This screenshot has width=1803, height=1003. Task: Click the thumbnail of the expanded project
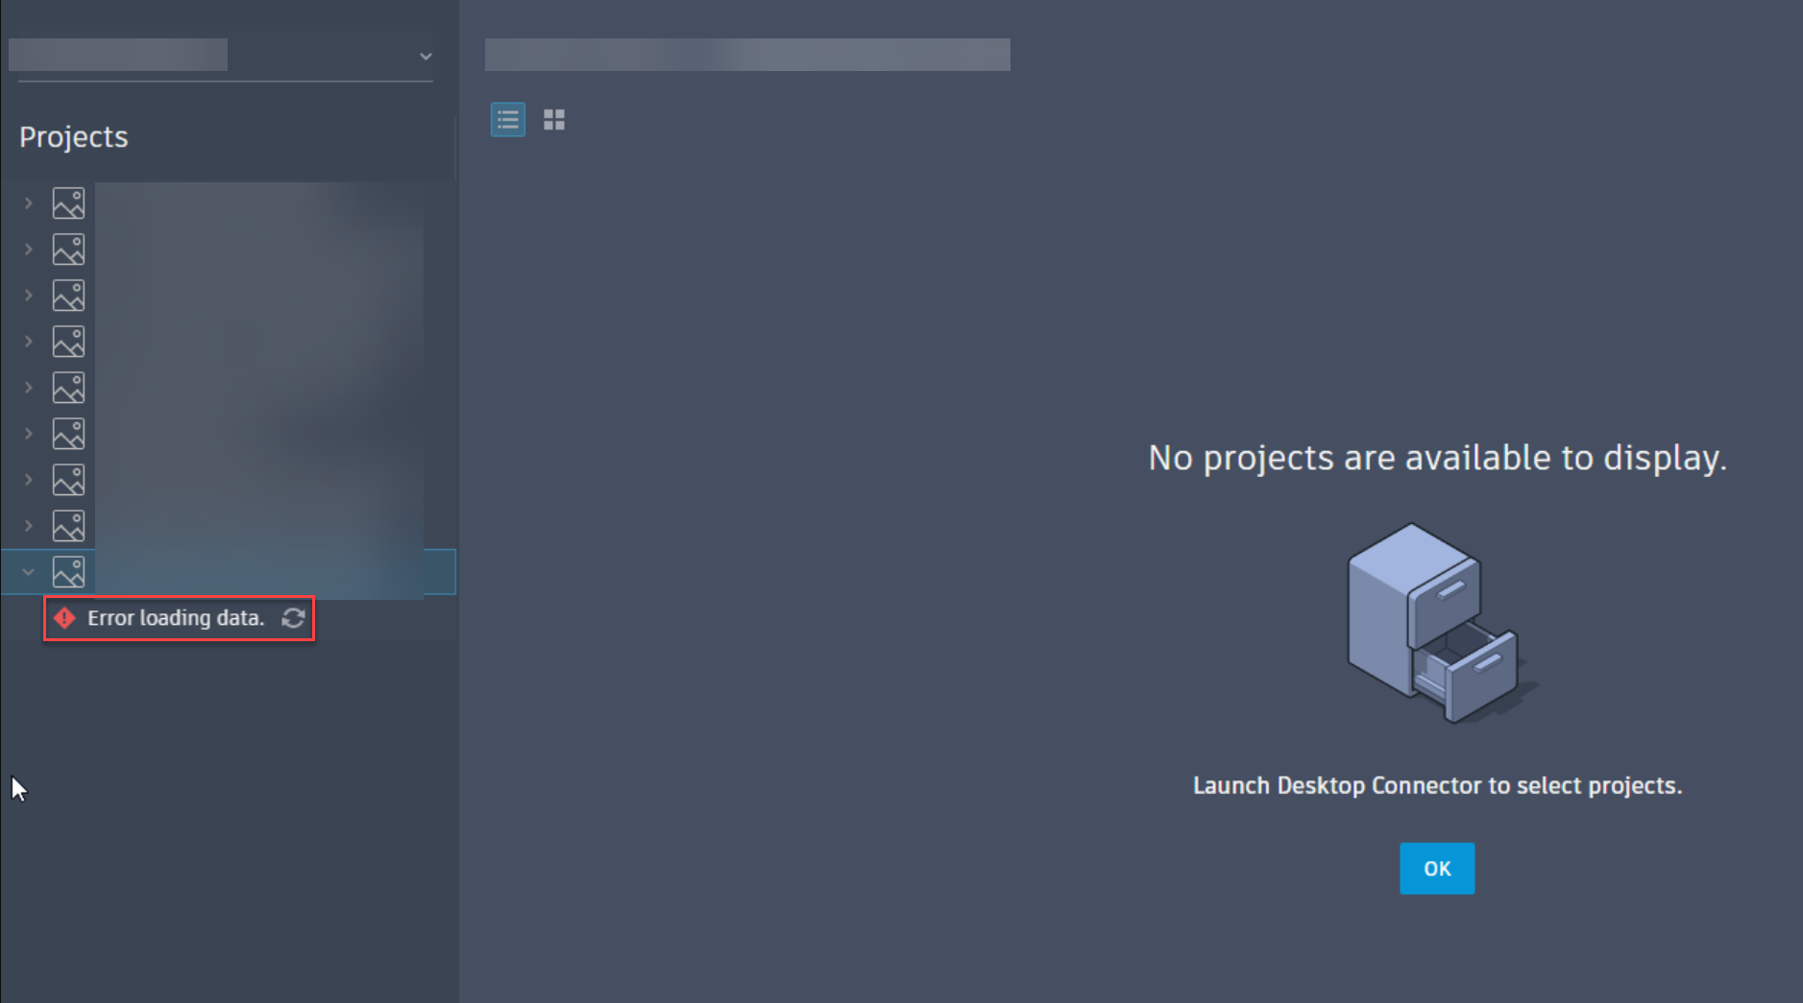67,571
